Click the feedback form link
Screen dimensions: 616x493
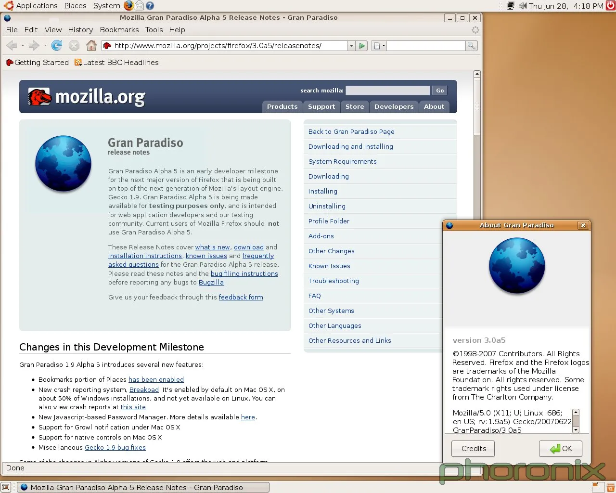(241, 297)
